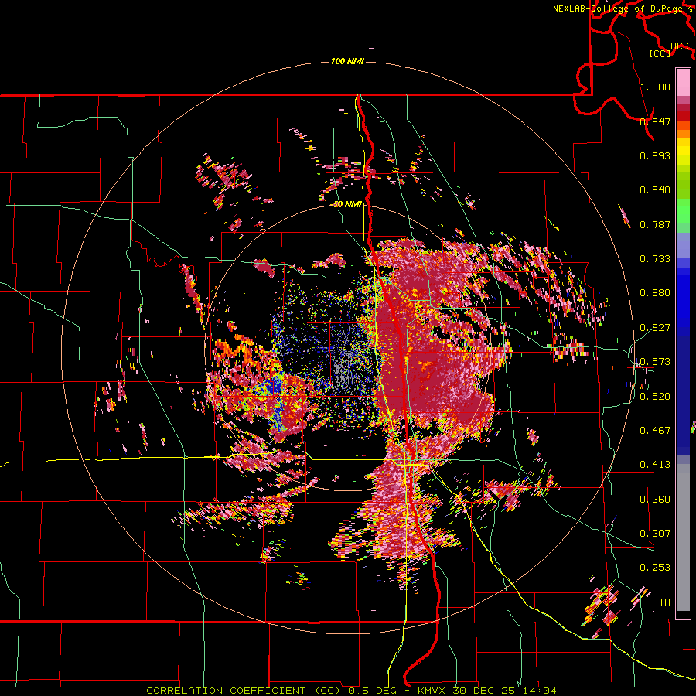Click the 0.840 scale value
Image resolution: width=696 pixels, height=696 pixels.
coord(655,189)
